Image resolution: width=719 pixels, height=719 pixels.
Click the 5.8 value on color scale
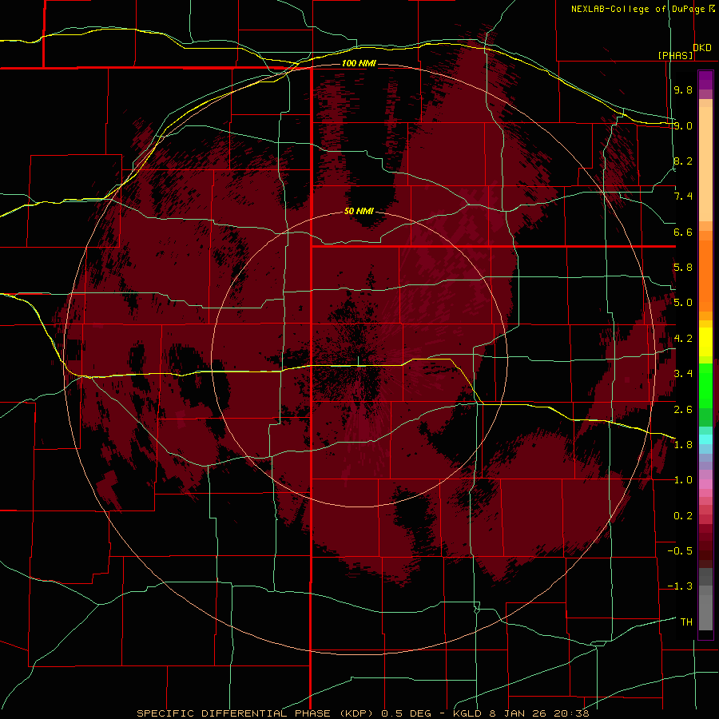pos(683,268)
